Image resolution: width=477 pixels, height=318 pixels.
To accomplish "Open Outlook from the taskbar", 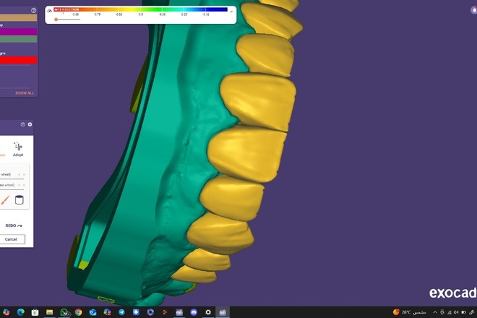I will point(93,312).
